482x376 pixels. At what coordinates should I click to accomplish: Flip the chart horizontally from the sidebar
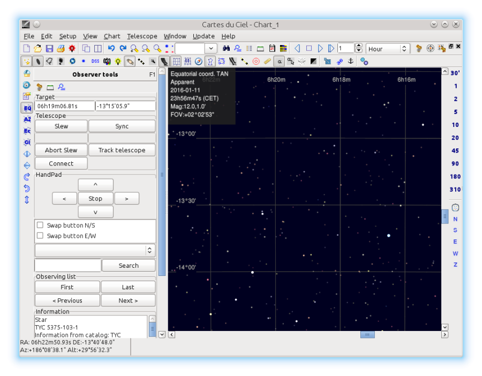[27, 154]
